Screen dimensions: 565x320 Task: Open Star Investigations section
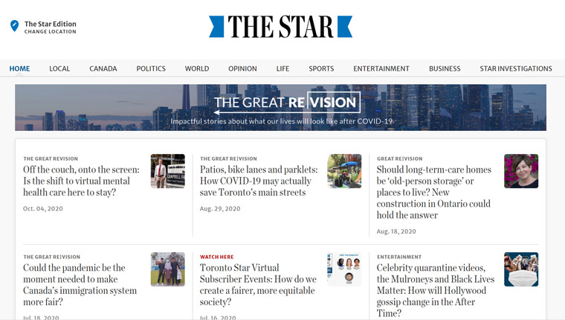tap(516, 68)
